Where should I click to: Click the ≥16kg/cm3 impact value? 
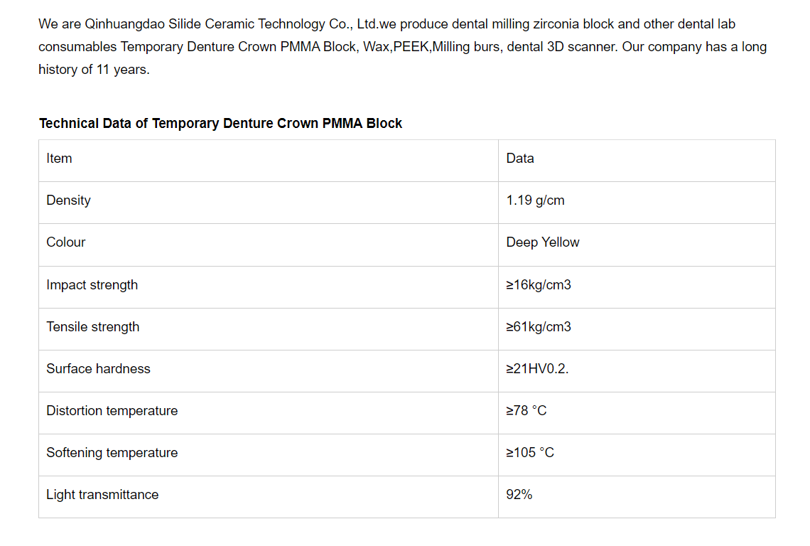pyautogui.click(x=539, y=285)
